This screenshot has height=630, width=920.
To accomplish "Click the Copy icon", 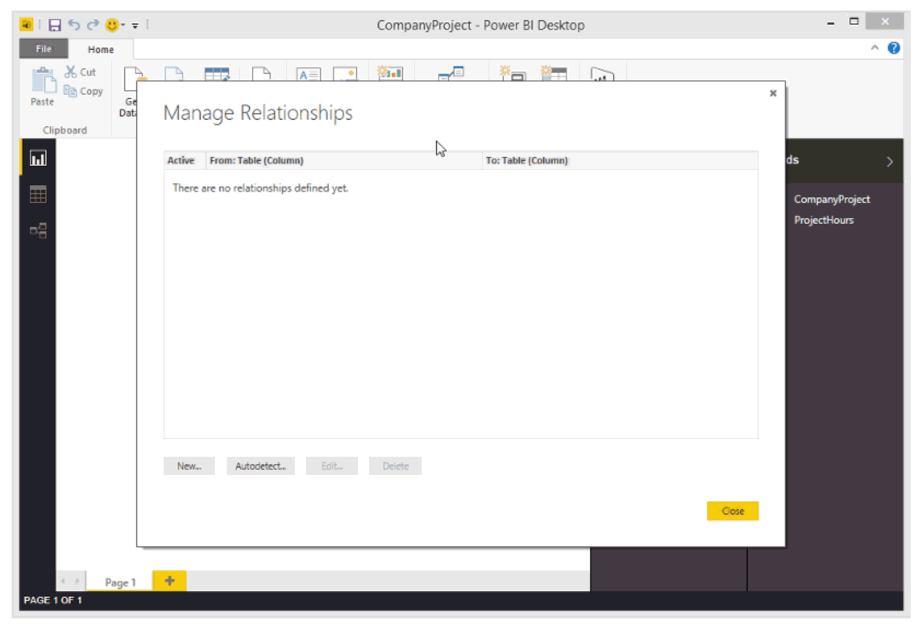I will point(72,91).
